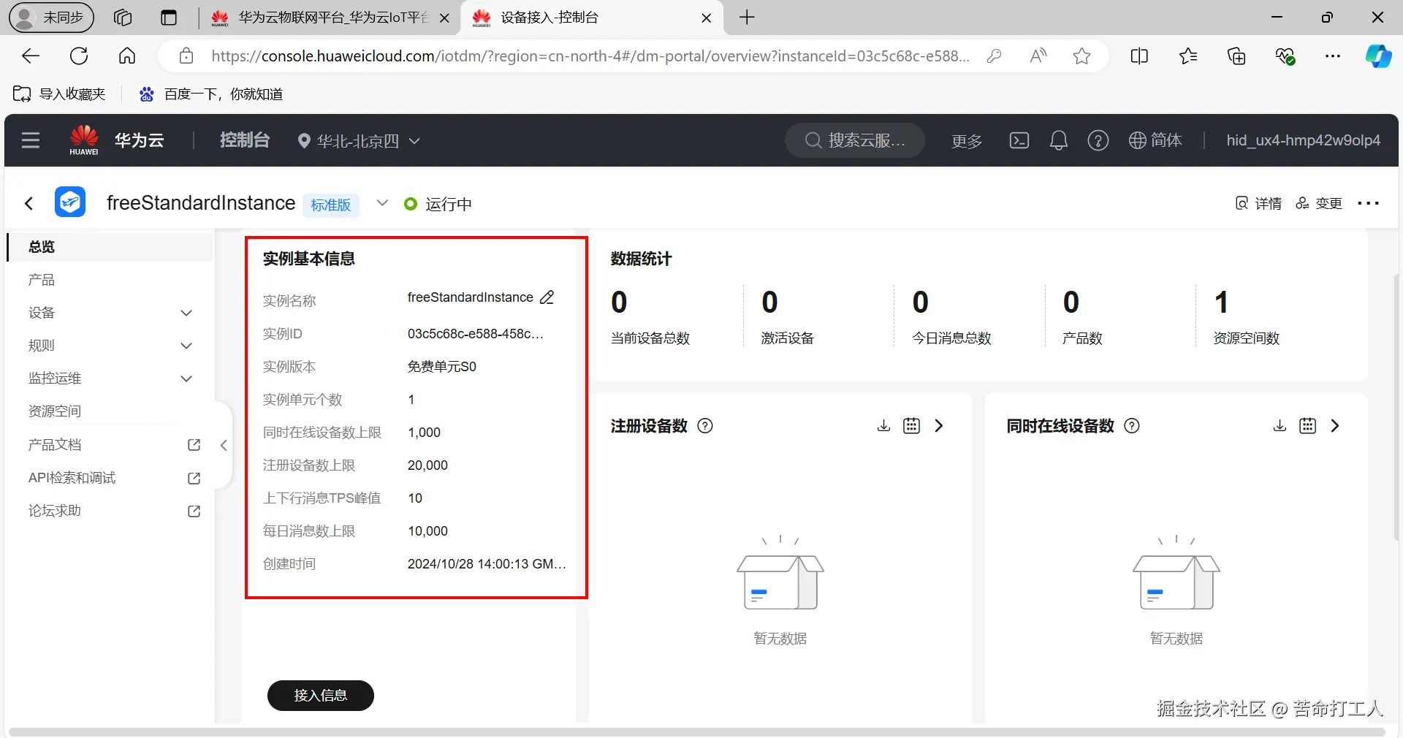
Task: Open the 更多 menu
Action: 966,141
